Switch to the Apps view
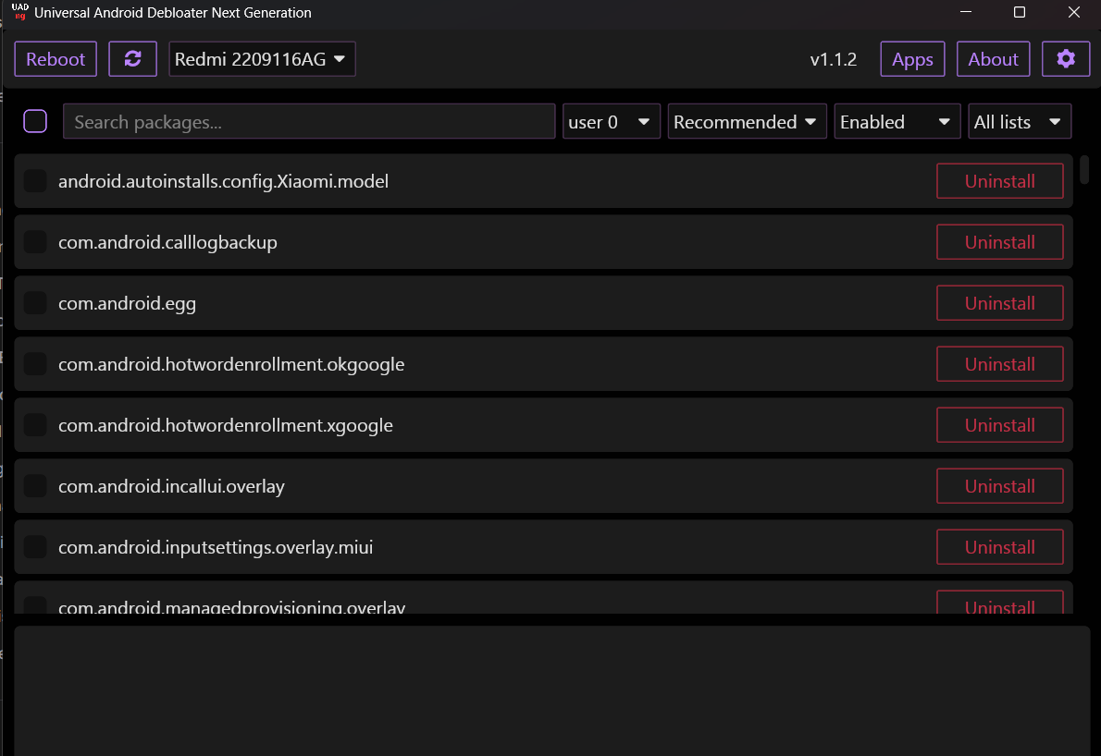The image size is (1101, 756). point(912,59)
